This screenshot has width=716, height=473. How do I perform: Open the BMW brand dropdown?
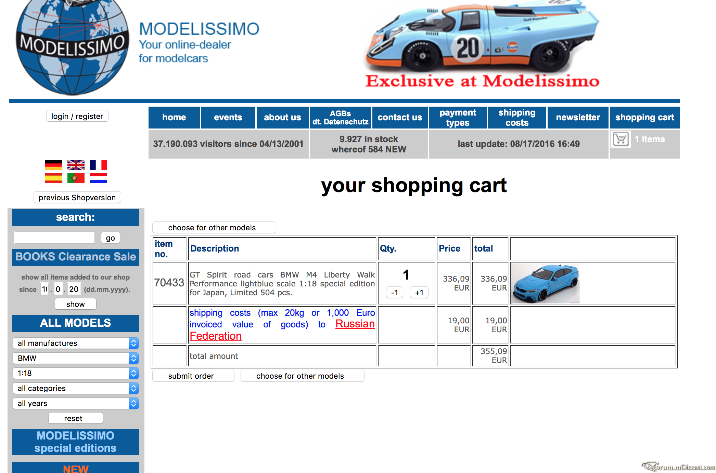click(x=76, y=358)
